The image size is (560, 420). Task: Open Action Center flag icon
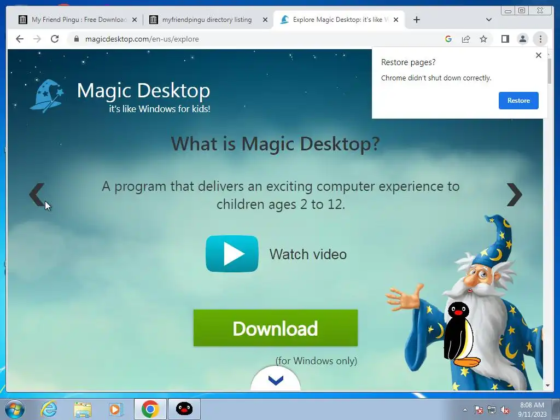tap(478, 410)
